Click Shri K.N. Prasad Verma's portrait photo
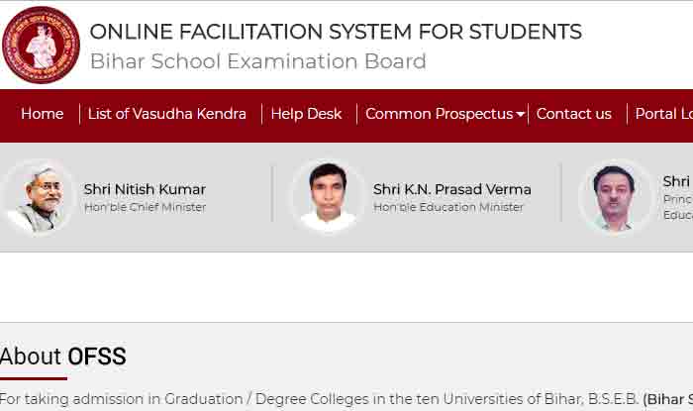The width and height of the screenshot is (693, 411). pos(328,197)
